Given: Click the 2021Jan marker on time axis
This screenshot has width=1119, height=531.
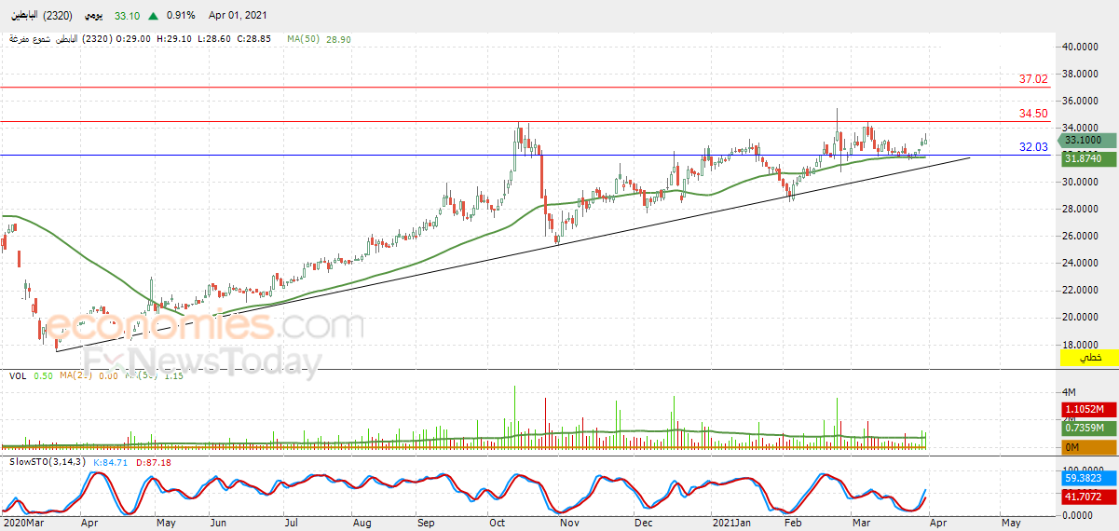Looking at the screenshot, I should point(733,524).
